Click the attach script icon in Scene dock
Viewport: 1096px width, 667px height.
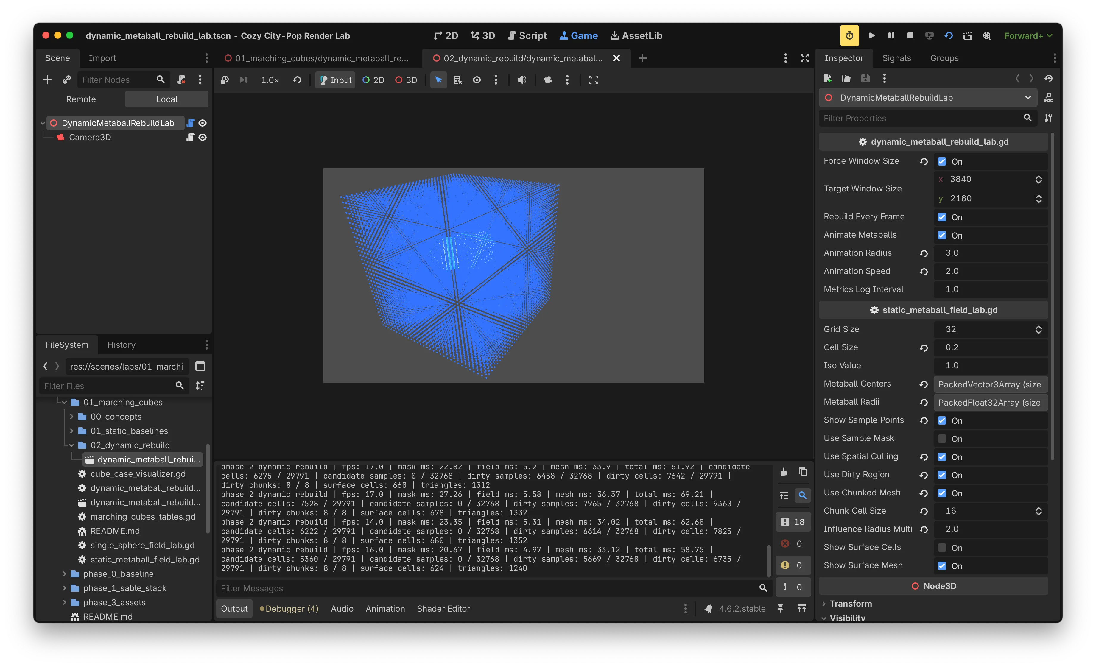(181, 80)
